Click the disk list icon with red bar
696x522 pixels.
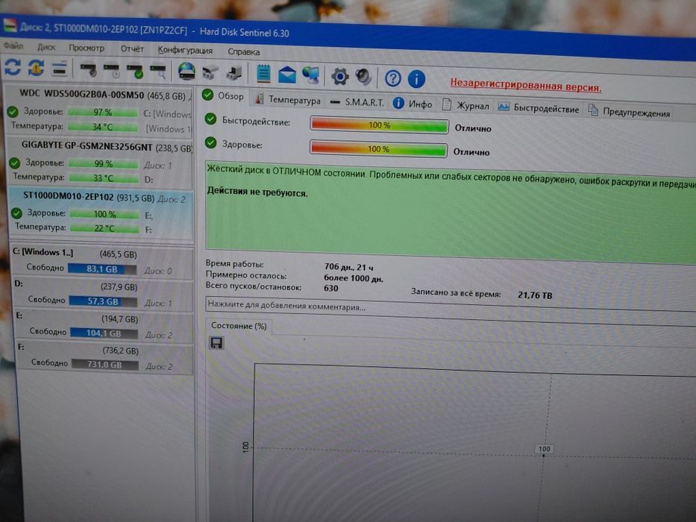pos(60,69)
